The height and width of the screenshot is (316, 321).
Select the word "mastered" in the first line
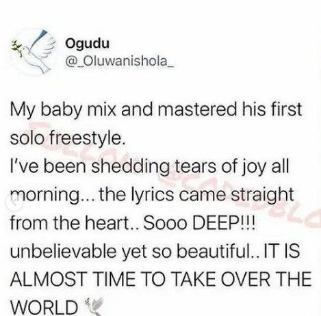click(197, 109)
